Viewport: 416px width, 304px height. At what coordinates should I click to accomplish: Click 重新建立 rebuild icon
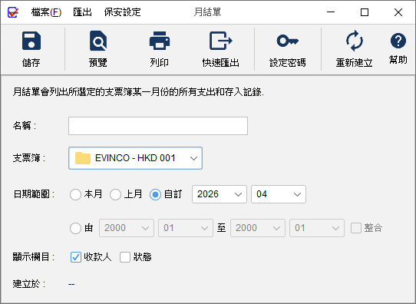[354, 41]
